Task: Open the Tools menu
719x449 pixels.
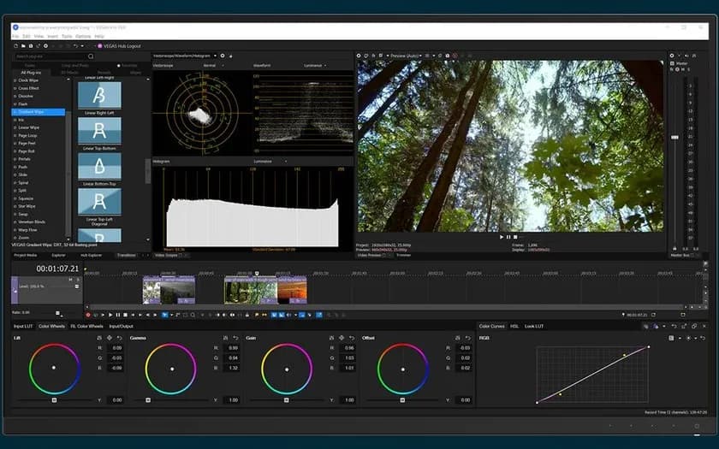Action: point(66,36)
